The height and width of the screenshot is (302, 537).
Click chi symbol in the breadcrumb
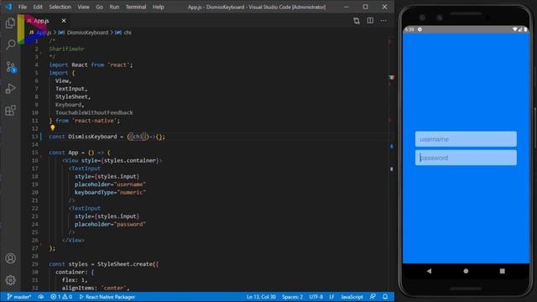[128, 33]
